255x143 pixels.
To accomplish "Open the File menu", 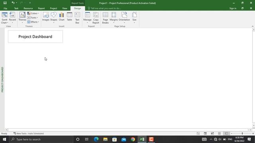I will point(5,8).
